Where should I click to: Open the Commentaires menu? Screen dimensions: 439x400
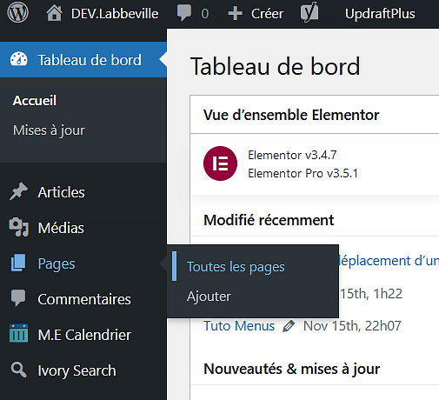84,299
